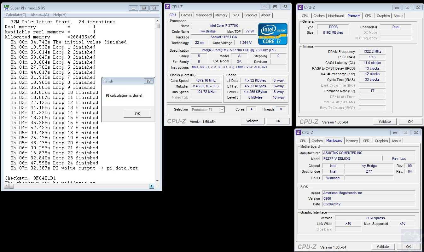Screen dimensions: 424x252
Task: Click the CAS# Latency value 11.0 clocks
Action: 372,63
